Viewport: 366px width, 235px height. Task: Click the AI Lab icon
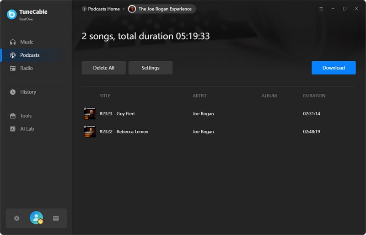[13, 129]
